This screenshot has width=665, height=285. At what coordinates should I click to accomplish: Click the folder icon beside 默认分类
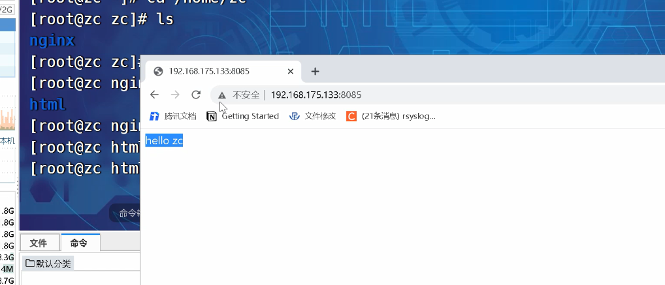[29, 263]
